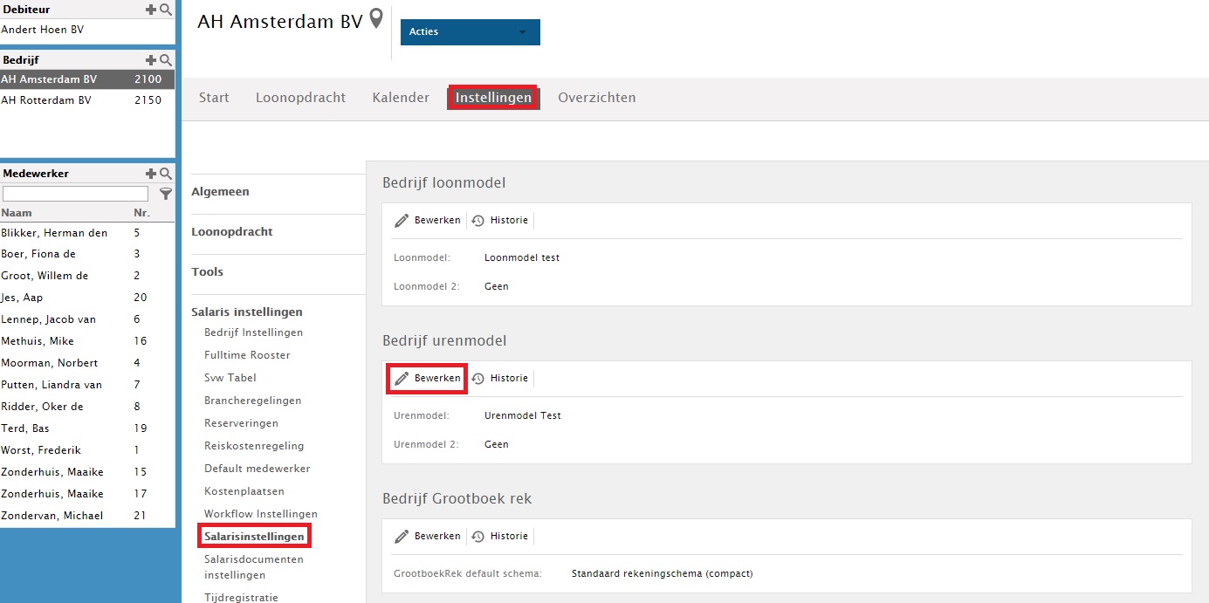This screenshot has width=1209, height=603.
Task: Open Workflow Instellingen
Action: click(261, 514)
